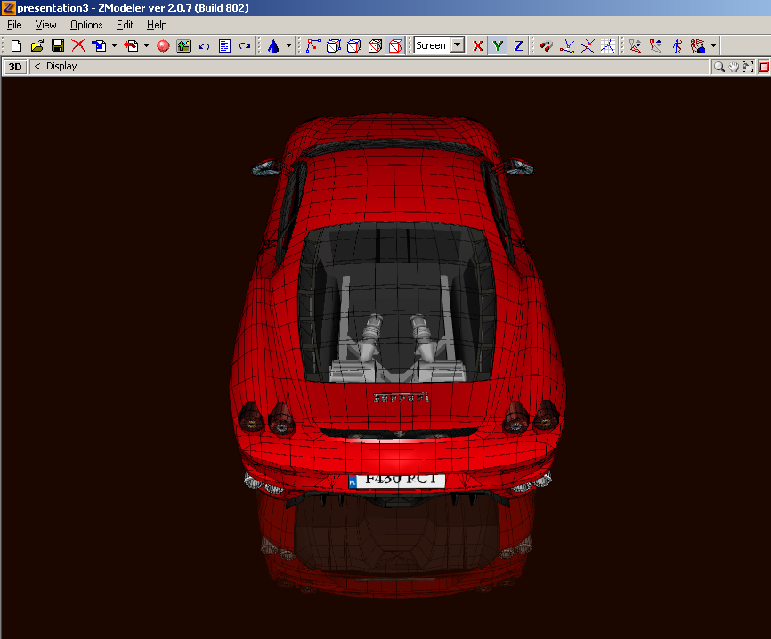Click the blue arrow import icon

pos(100,45)
